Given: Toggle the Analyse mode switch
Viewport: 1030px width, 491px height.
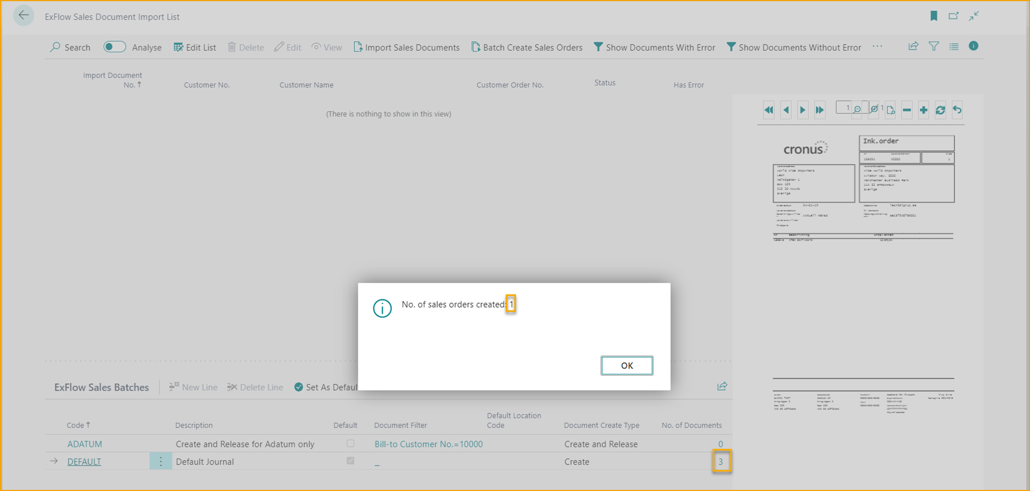Looking at the screenshot, I should click(x=115, y=47).
